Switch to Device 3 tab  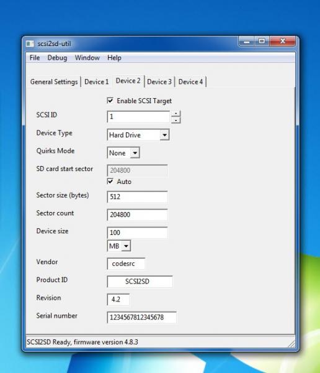click(159, 82)
